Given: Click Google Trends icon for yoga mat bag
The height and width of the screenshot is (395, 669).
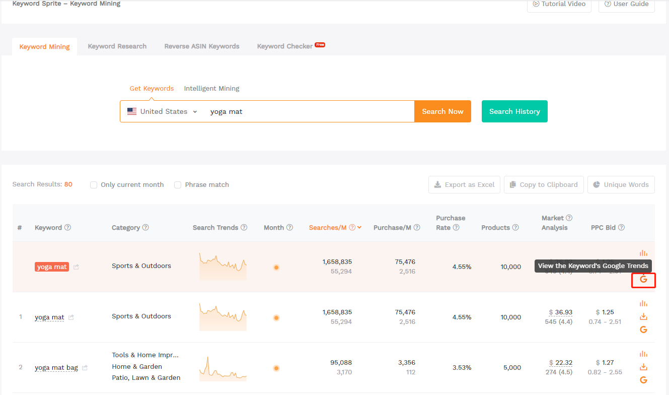Looking at the screenshot, I should click(643, 380).
